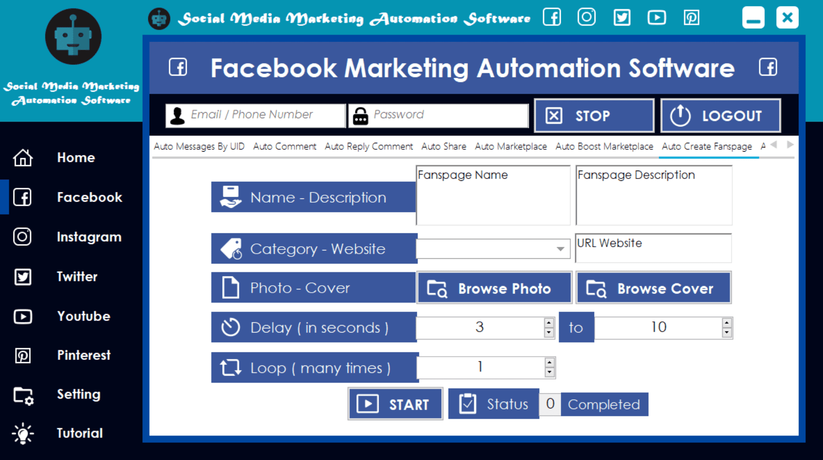Switch to Auto Boost Marketplace tab
This screenshot has height=460, width=823.
(604, 147)
